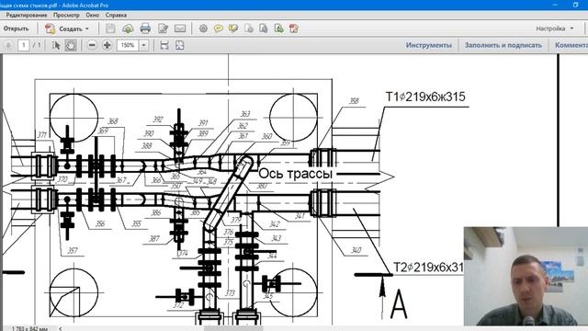
Task: Click the edit text pencil icon
Action: pyautogui.click(x=164, y=29)
